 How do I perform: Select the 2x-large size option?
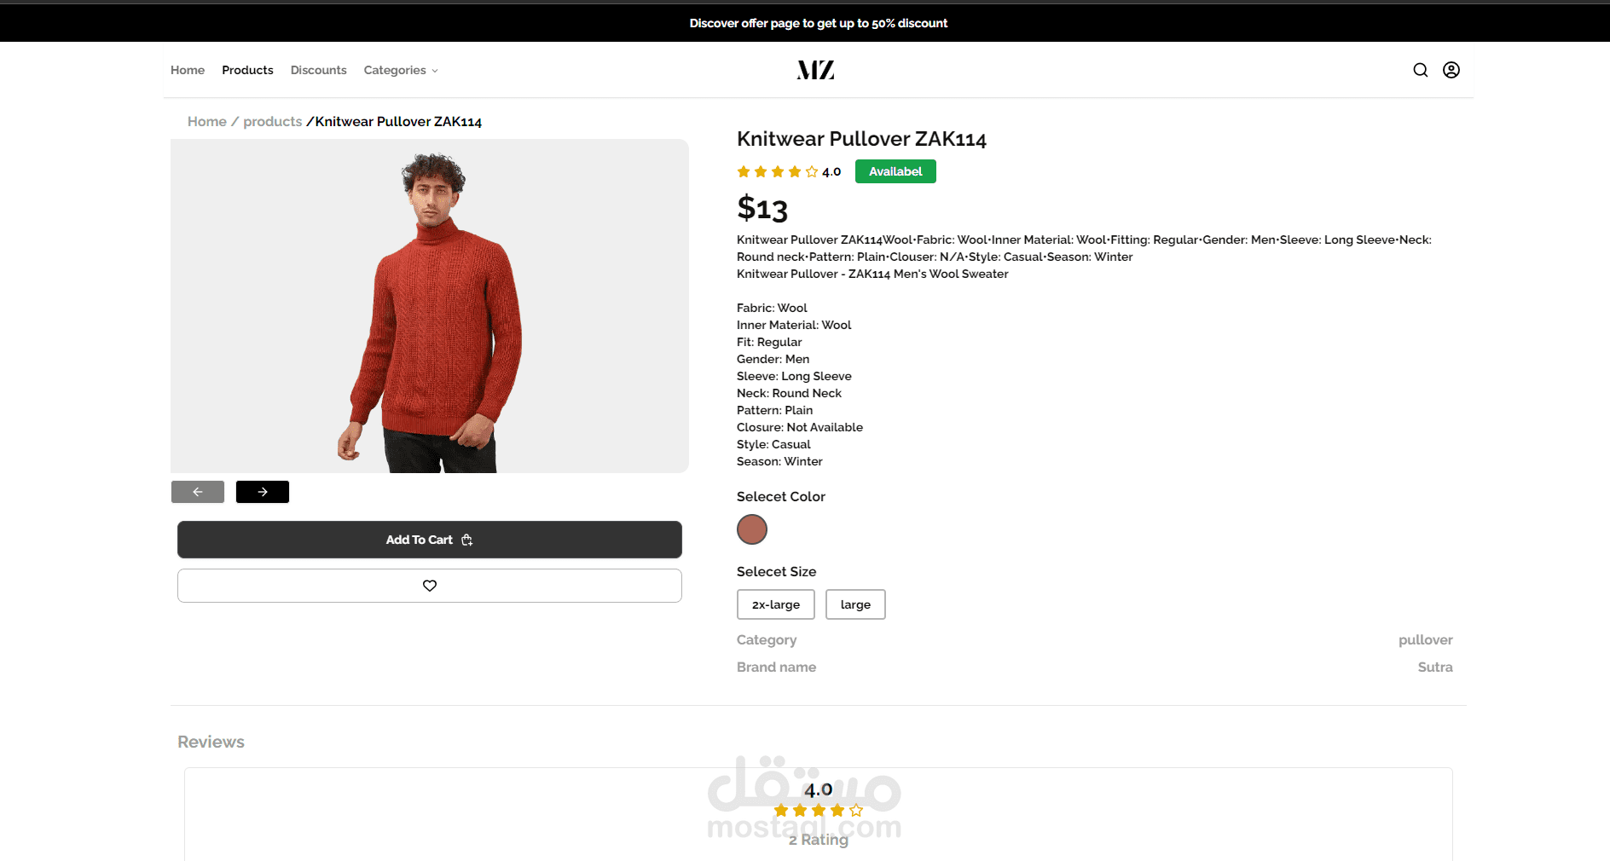coord(775,604)
